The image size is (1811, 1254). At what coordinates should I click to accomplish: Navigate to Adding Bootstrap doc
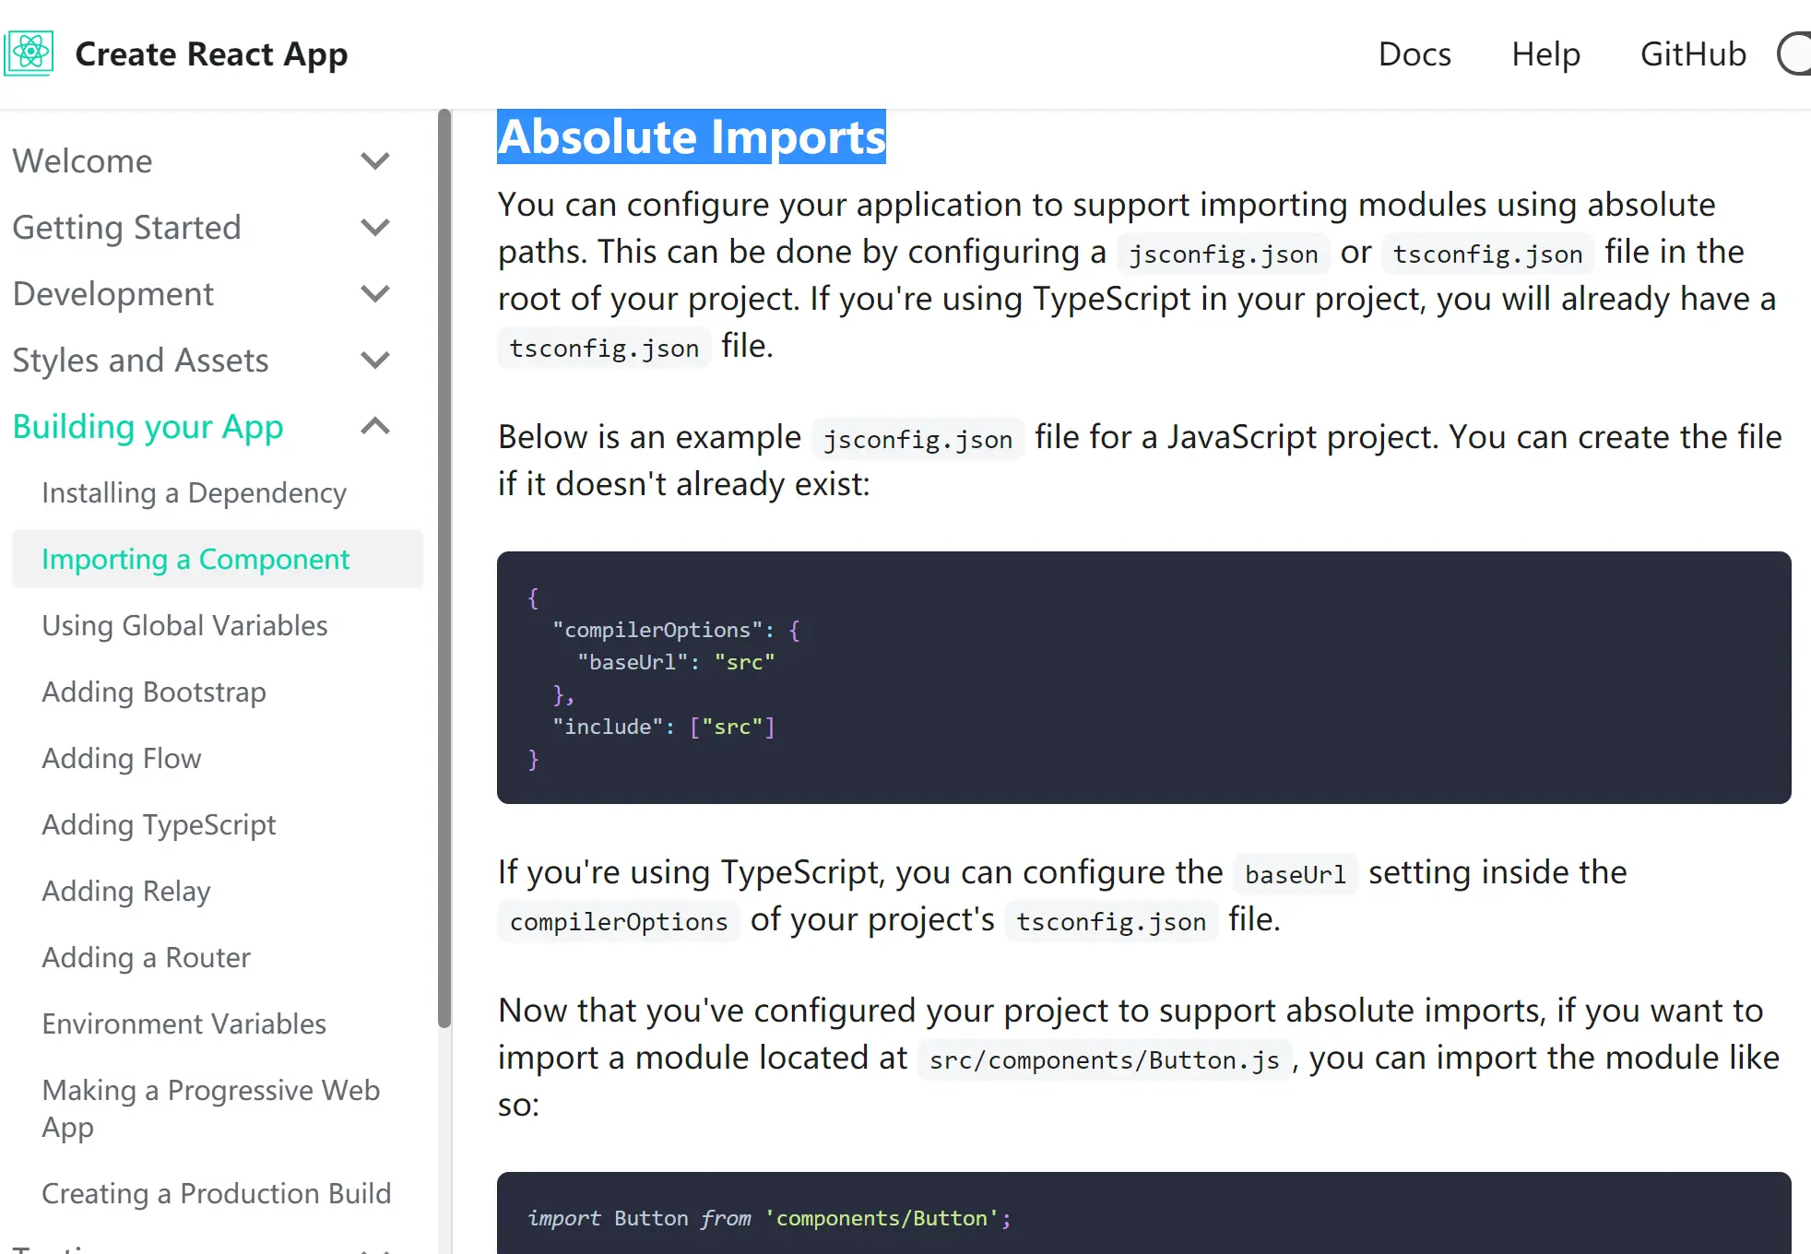pyautogui.click(x=154, y=692)
